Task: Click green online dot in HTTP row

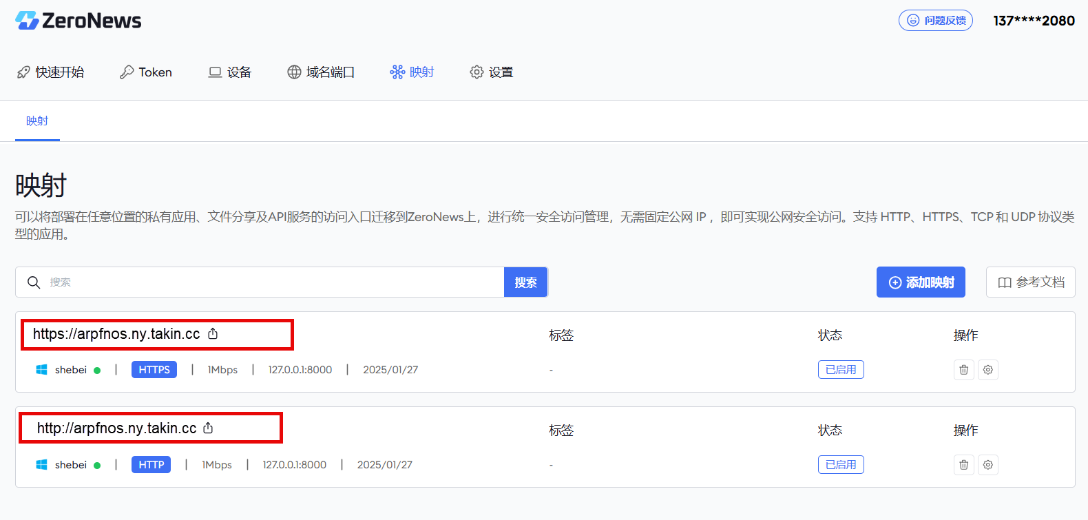Action: (97, 466)
